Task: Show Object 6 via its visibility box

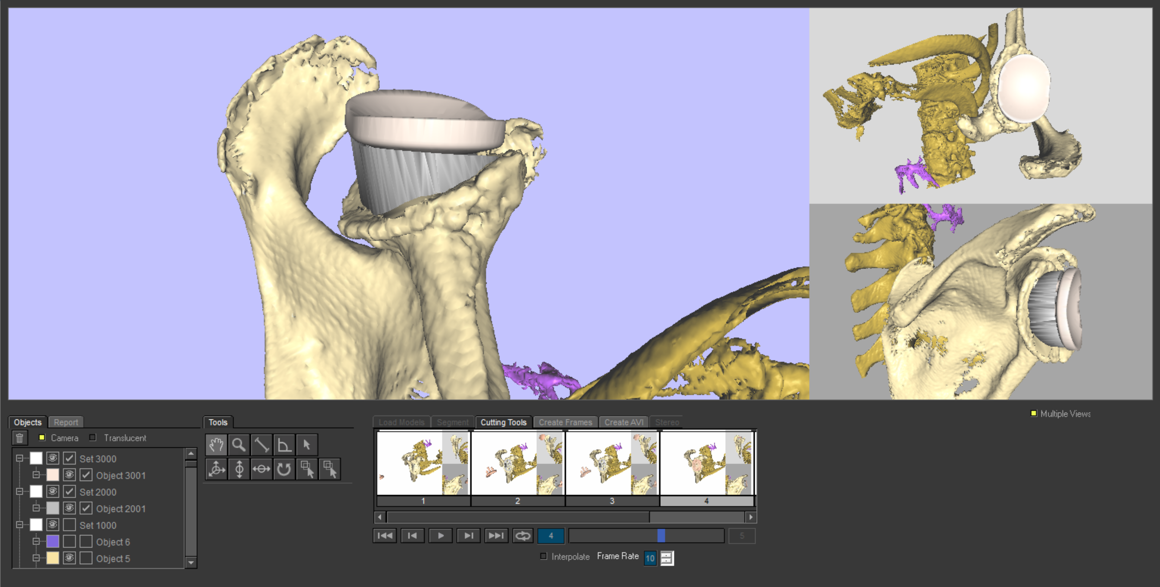Action: point(69,541)
